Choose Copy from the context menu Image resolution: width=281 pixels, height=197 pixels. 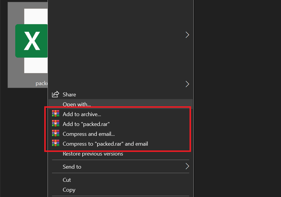click(x=121, y=190)
